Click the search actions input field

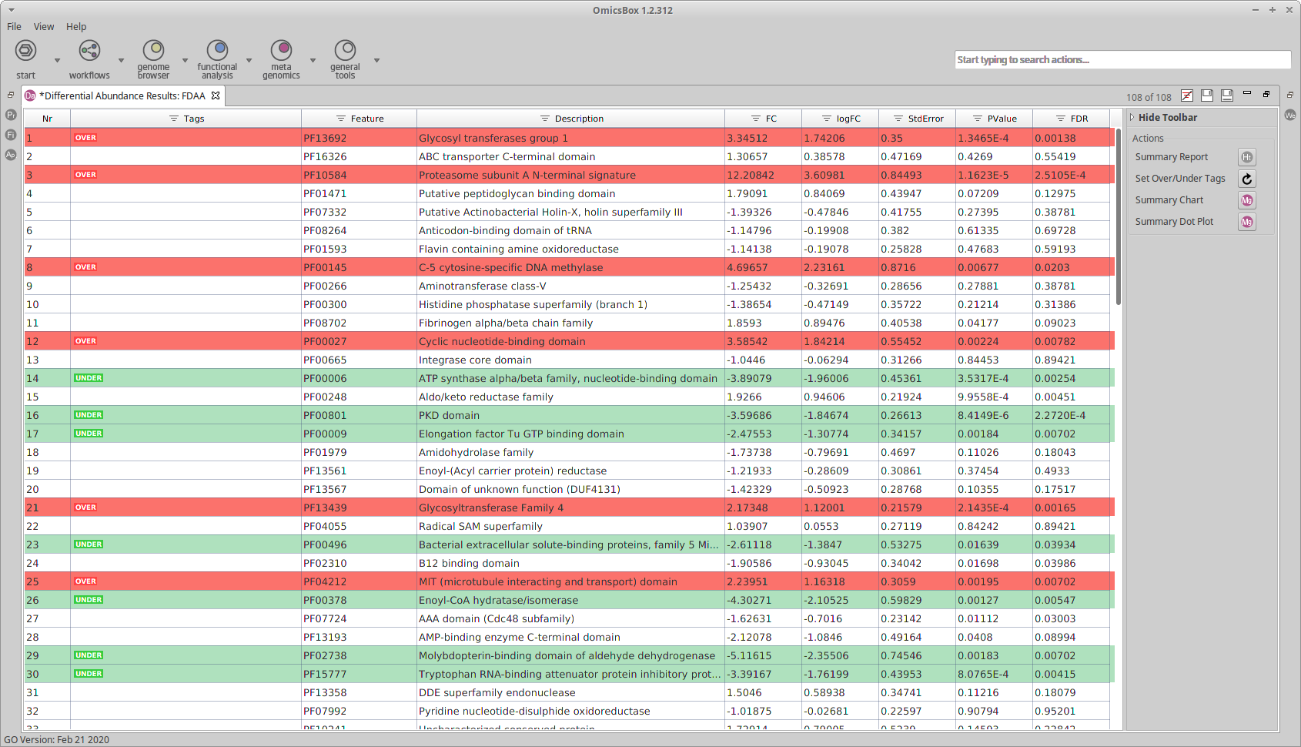coord(1122,60)
